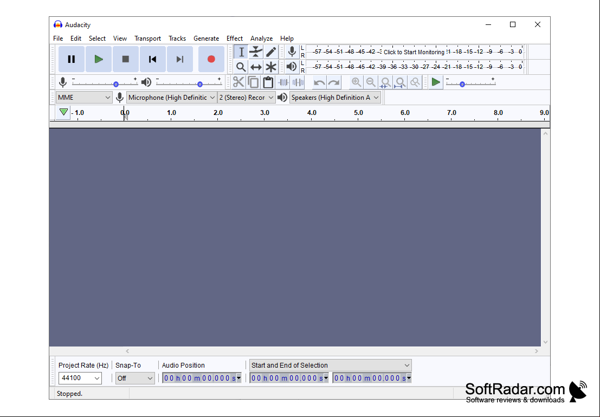Screen dimensions: 600x417
Task: Click the Audio Position time field
Action: point(202,378)
